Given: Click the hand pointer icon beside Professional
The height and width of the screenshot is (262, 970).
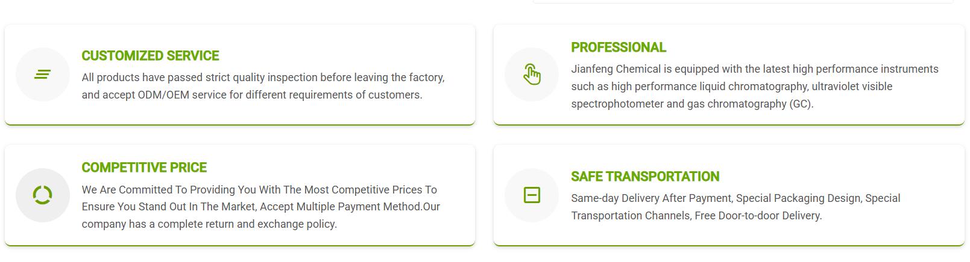Looking at the screenshot, I should tap(532, 75).
